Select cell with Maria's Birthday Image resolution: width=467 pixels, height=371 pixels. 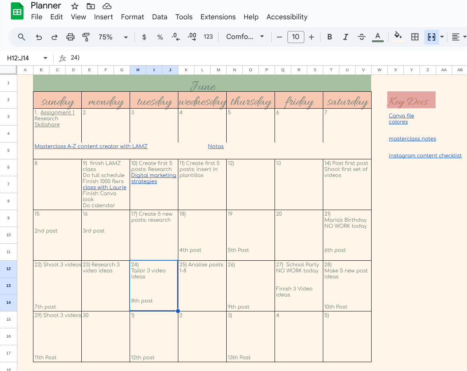(x=347, y=235)
